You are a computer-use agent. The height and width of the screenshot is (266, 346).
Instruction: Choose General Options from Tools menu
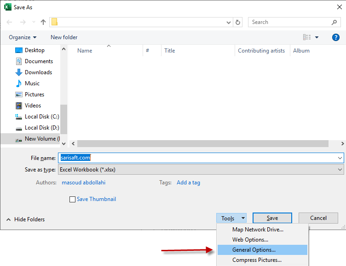[254, 250]
